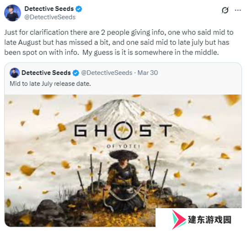The image size is (247, 231).
Task: Open the Detective Seeds display name at the top
Action: point(49,9)
